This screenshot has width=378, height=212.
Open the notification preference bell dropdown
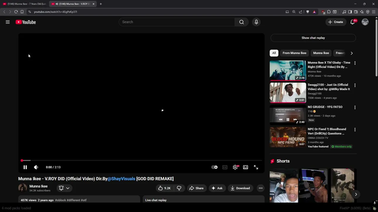click(x=64, y=188)
